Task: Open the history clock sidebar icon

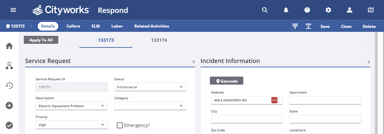Action: pyautogui.click(x=9, y=85)
